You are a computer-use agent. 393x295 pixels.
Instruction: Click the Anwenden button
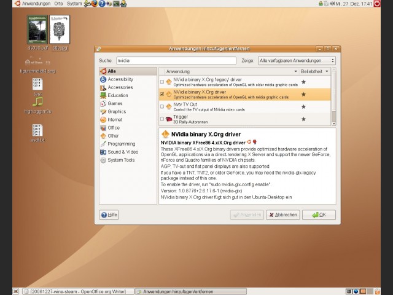tap(247, 215)
